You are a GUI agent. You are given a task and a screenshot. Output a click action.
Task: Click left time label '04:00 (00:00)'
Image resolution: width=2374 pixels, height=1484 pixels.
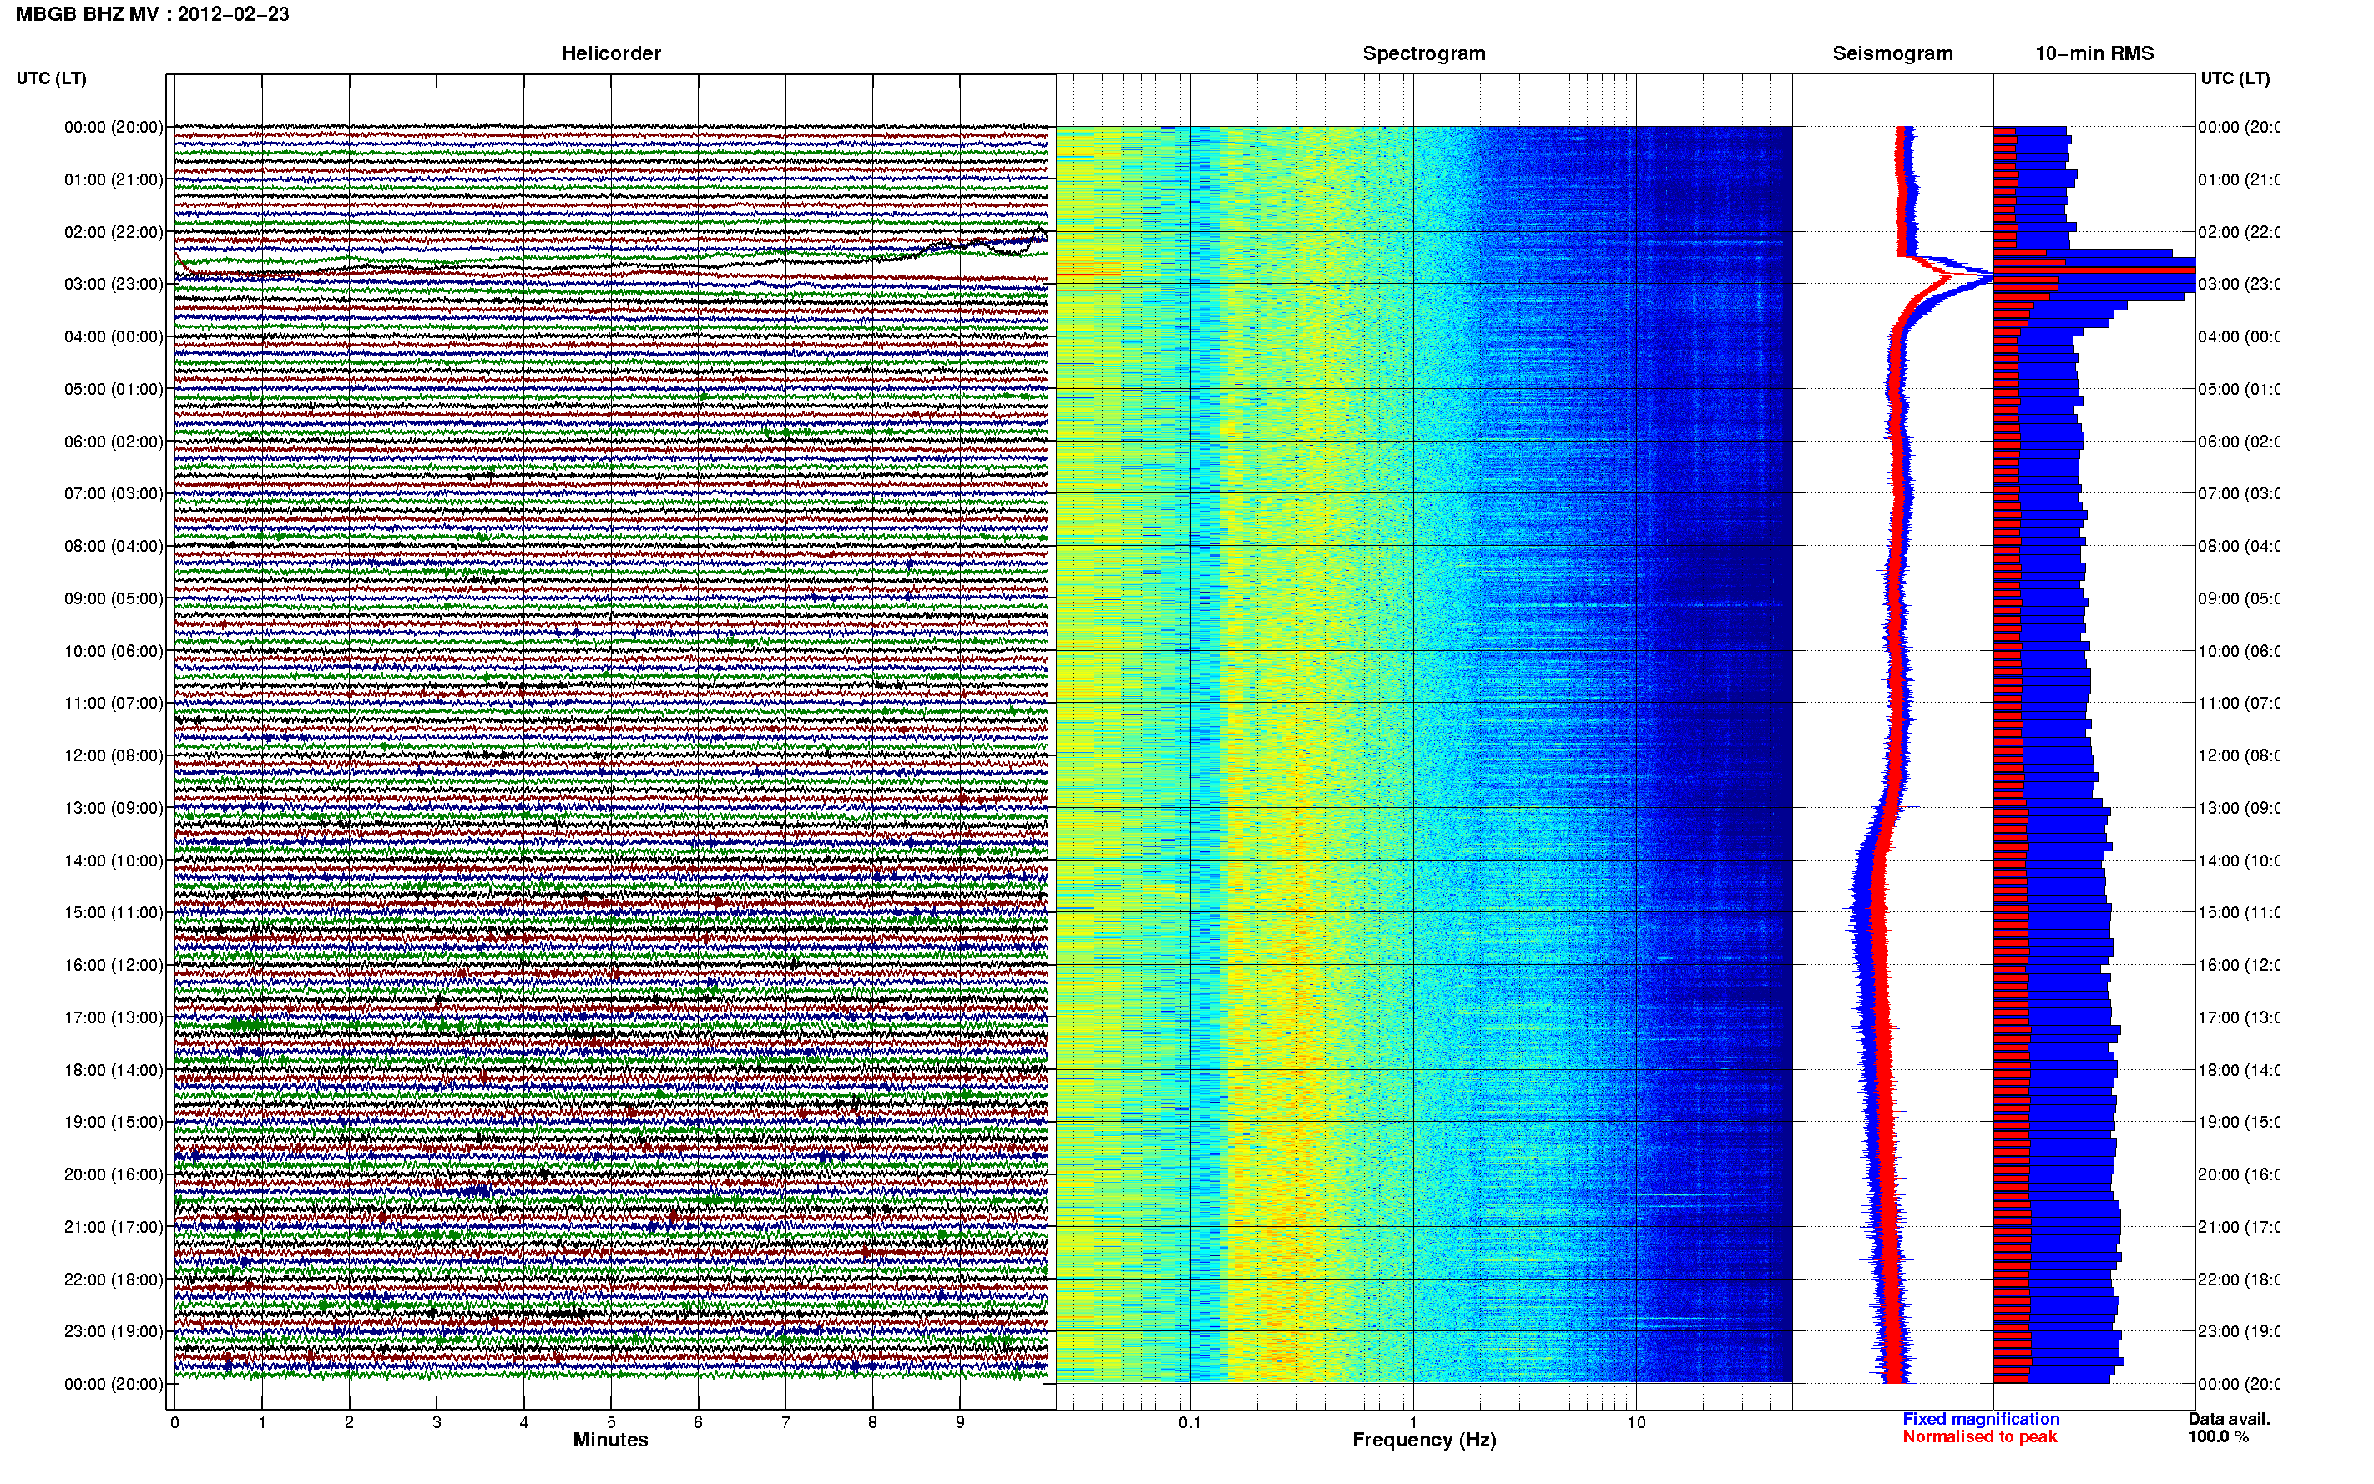(x=114, y=336)
